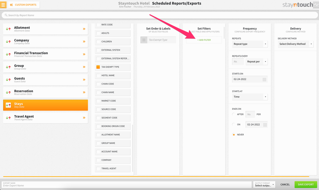Select the Reservation export type
The image size is (319, 190).
pyautogui.click(x=45, y=92)
